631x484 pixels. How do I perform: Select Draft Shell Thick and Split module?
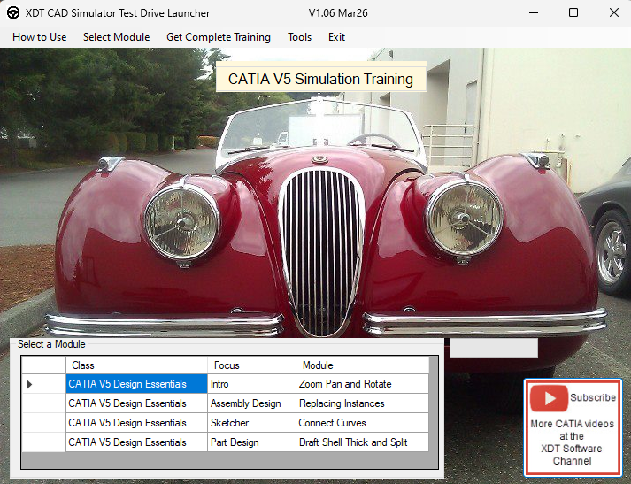[x=362, y=442]
